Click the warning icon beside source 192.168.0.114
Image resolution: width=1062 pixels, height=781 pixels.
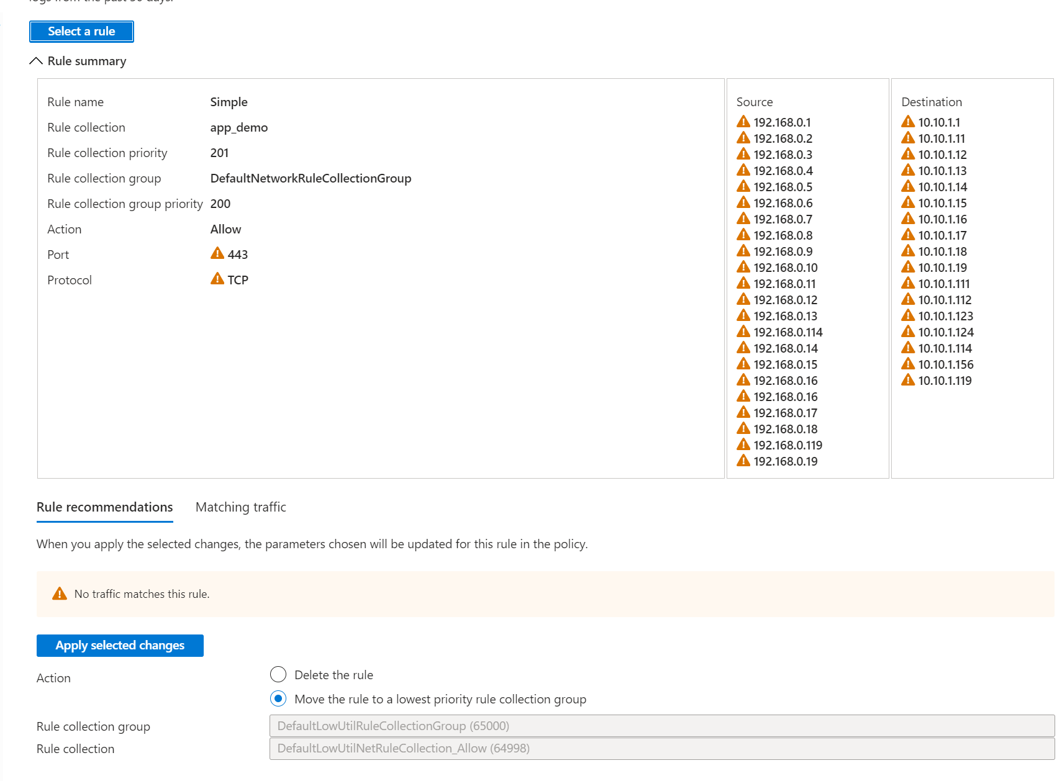click(x=743, y=332)
